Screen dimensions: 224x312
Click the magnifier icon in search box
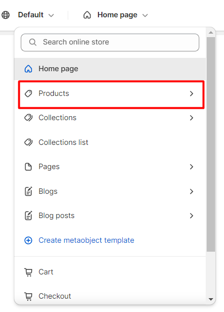pyautogui.click(x=33, y=42)
